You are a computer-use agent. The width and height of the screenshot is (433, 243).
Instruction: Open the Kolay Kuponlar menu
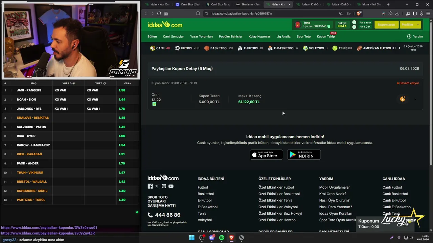pyautogui.click(x=259, y=36)
